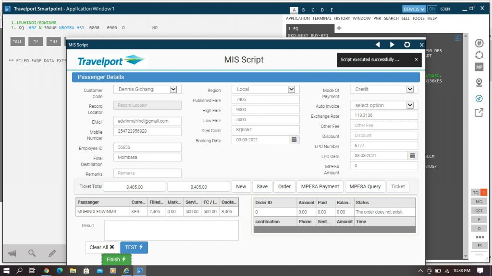The width and height of the screenshot is (492, 276).
Task: Select the MUHINDI EDWINMR passenger cell
Action: [x=103, y=211]
